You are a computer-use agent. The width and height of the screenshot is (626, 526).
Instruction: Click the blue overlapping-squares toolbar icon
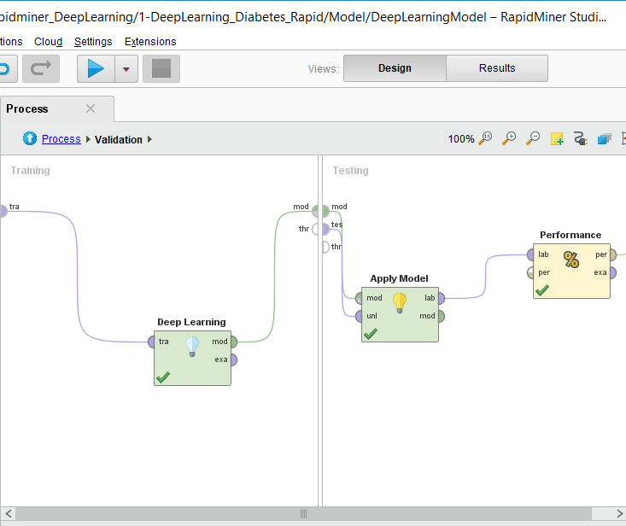pos(605,139)
